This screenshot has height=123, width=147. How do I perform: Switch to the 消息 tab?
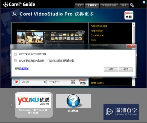124,6
